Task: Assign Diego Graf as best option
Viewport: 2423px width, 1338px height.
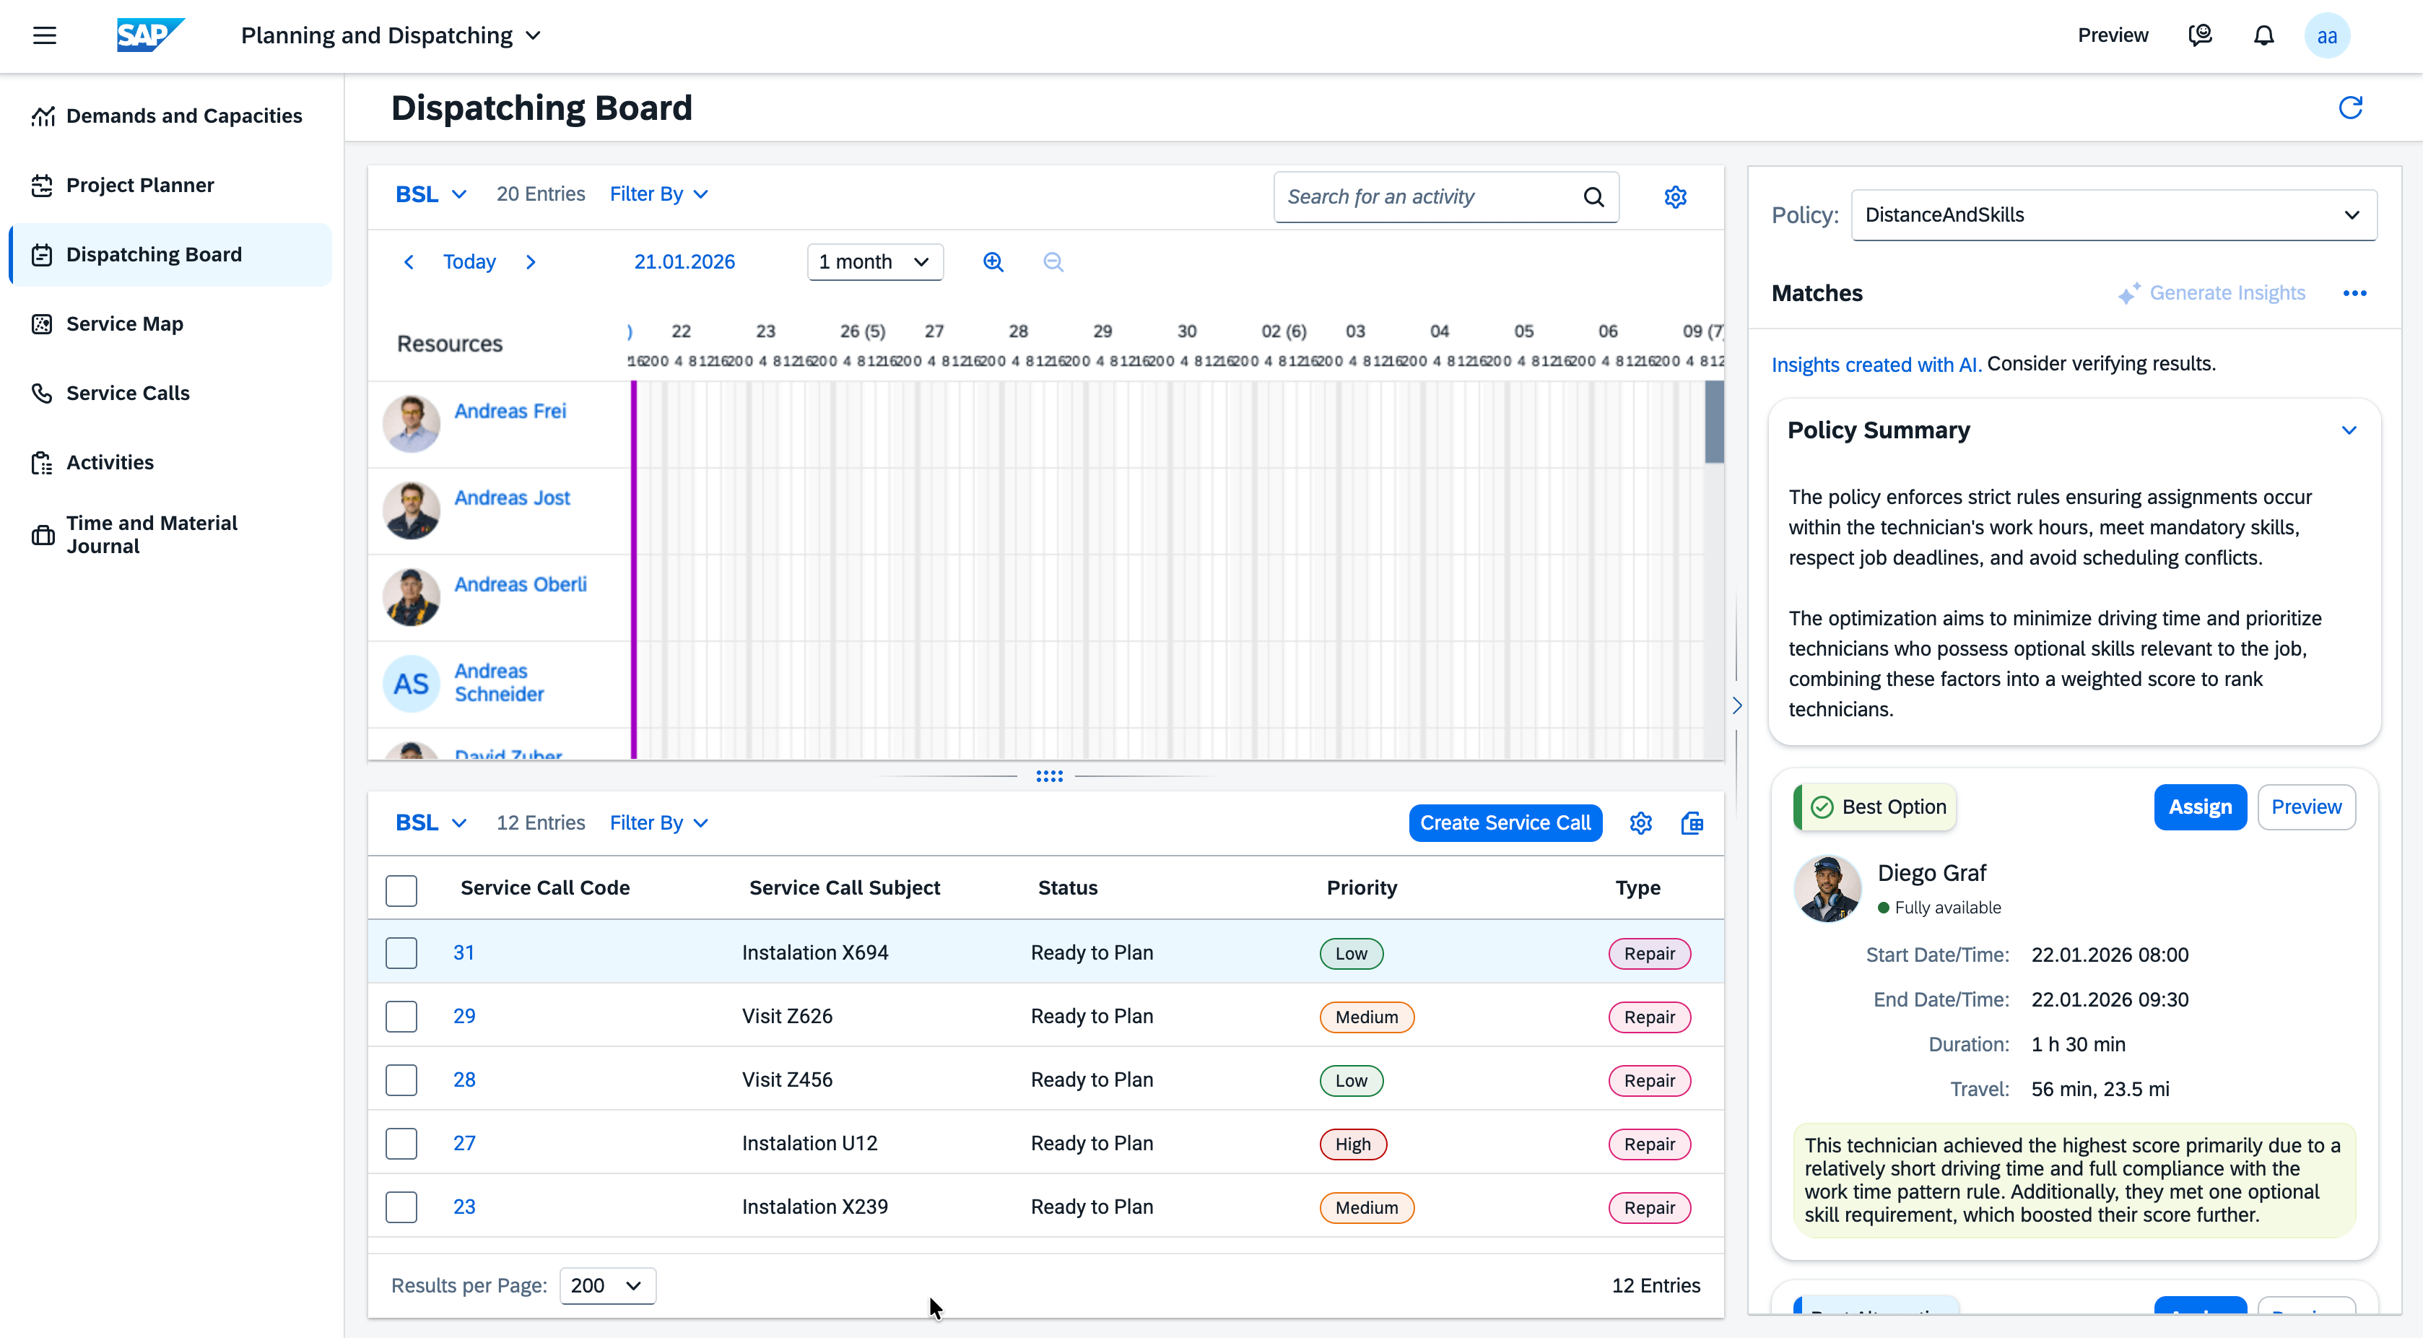Action: [2199, 807]
